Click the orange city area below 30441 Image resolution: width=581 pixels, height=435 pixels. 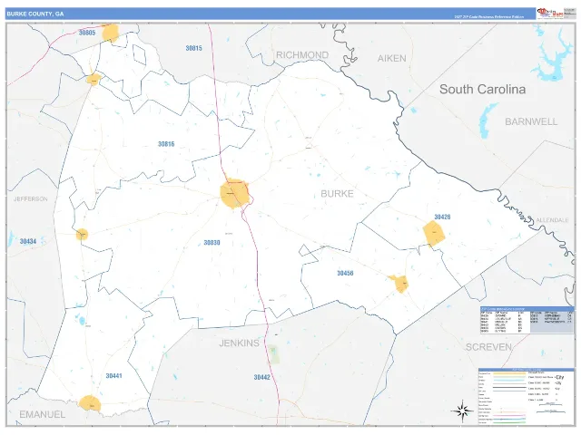point(90,403)
